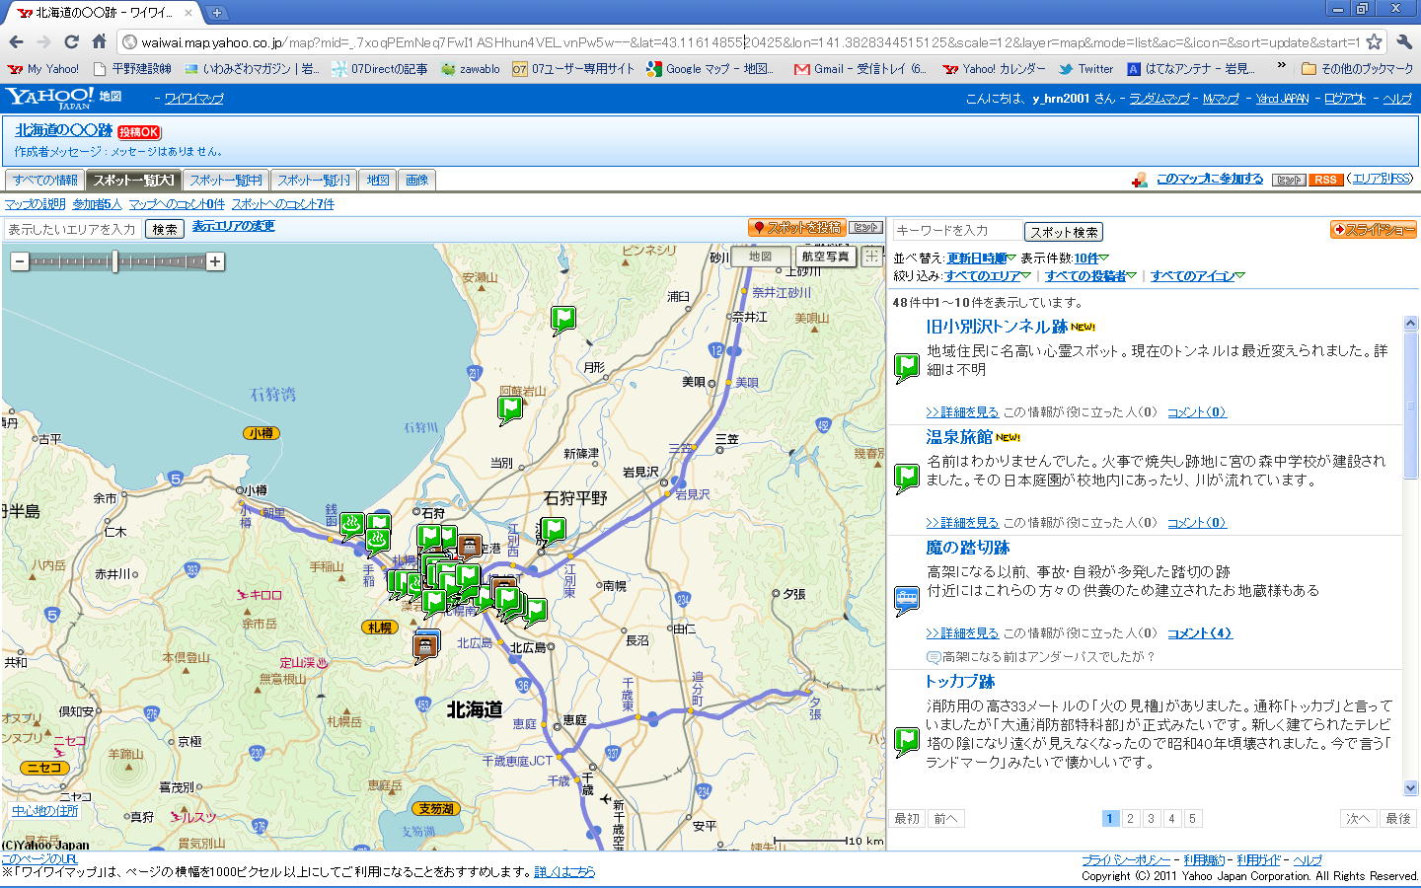Screen dimensions: 1421x888
Task: Open the Twitter bookmark
Action: coord(1086,69)
